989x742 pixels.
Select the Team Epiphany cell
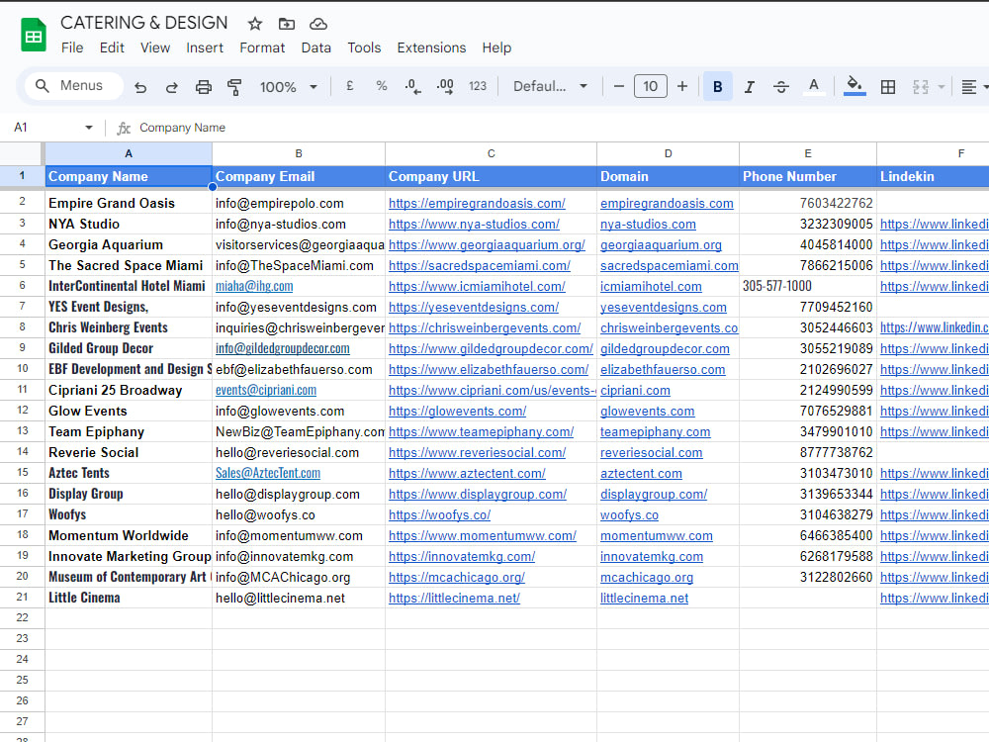pyautogui.click(x=129, y=431)
